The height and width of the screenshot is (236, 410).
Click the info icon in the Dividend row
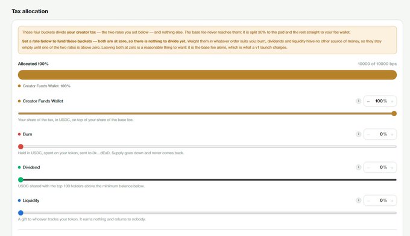tap(359, 167)
